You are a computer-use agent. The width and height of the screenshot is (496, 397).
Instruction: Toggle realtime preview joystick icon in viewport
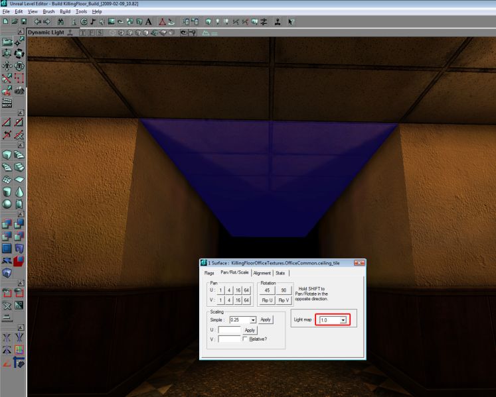coord(70,32)
